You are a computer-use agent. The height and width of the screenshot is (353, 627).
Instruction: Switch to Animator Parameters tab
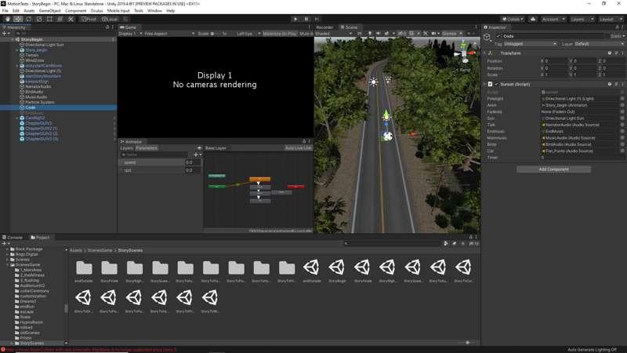click(147, 148)
